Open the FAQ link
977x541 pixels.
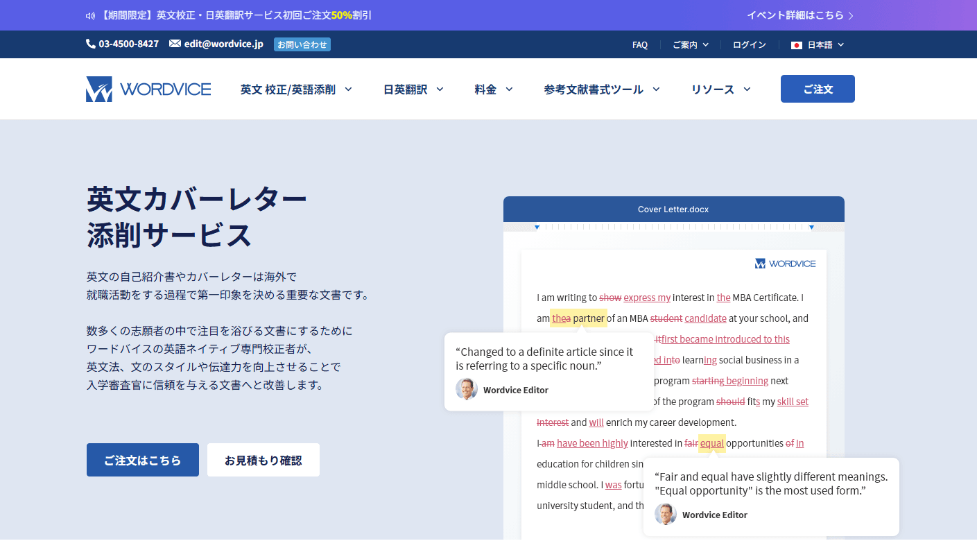(x=640, y=45)
